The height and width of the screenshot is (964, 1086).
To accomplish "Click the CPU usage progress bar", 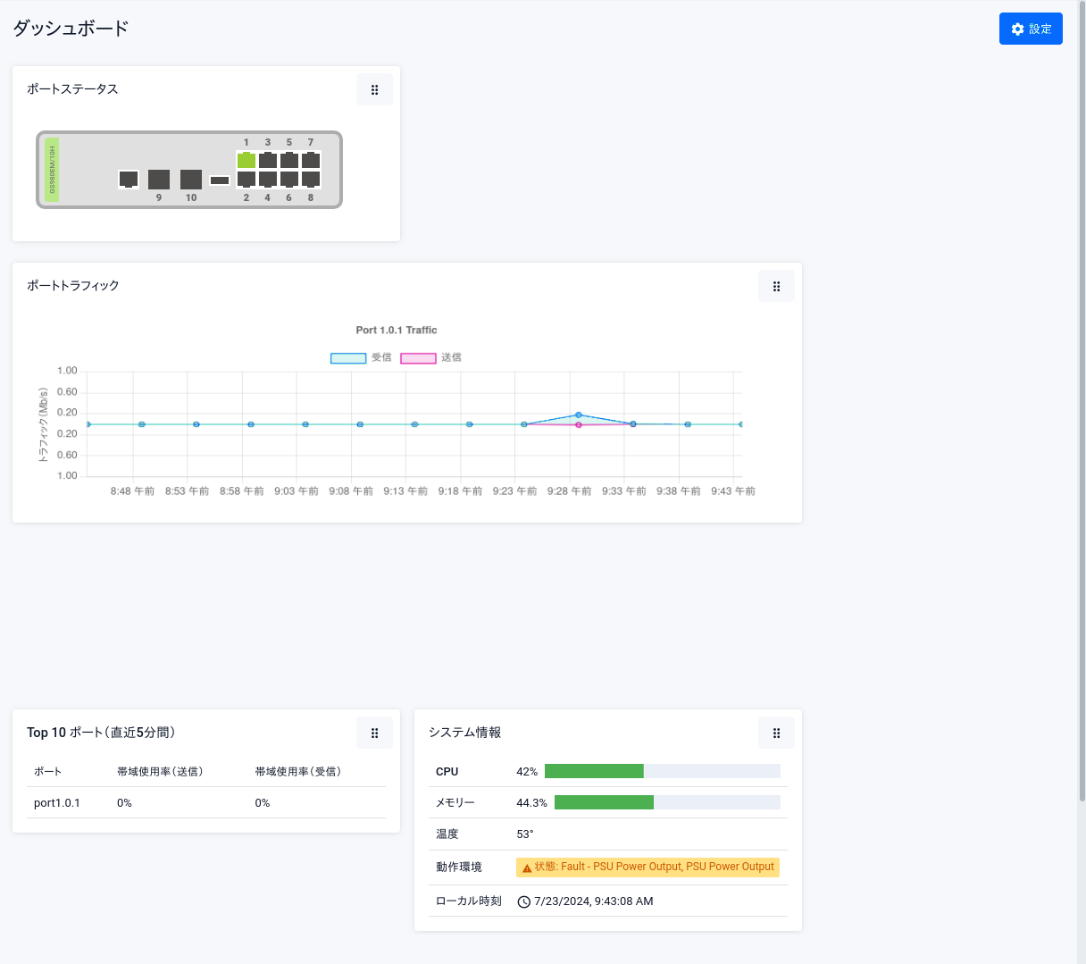I will tap(662, 771).
